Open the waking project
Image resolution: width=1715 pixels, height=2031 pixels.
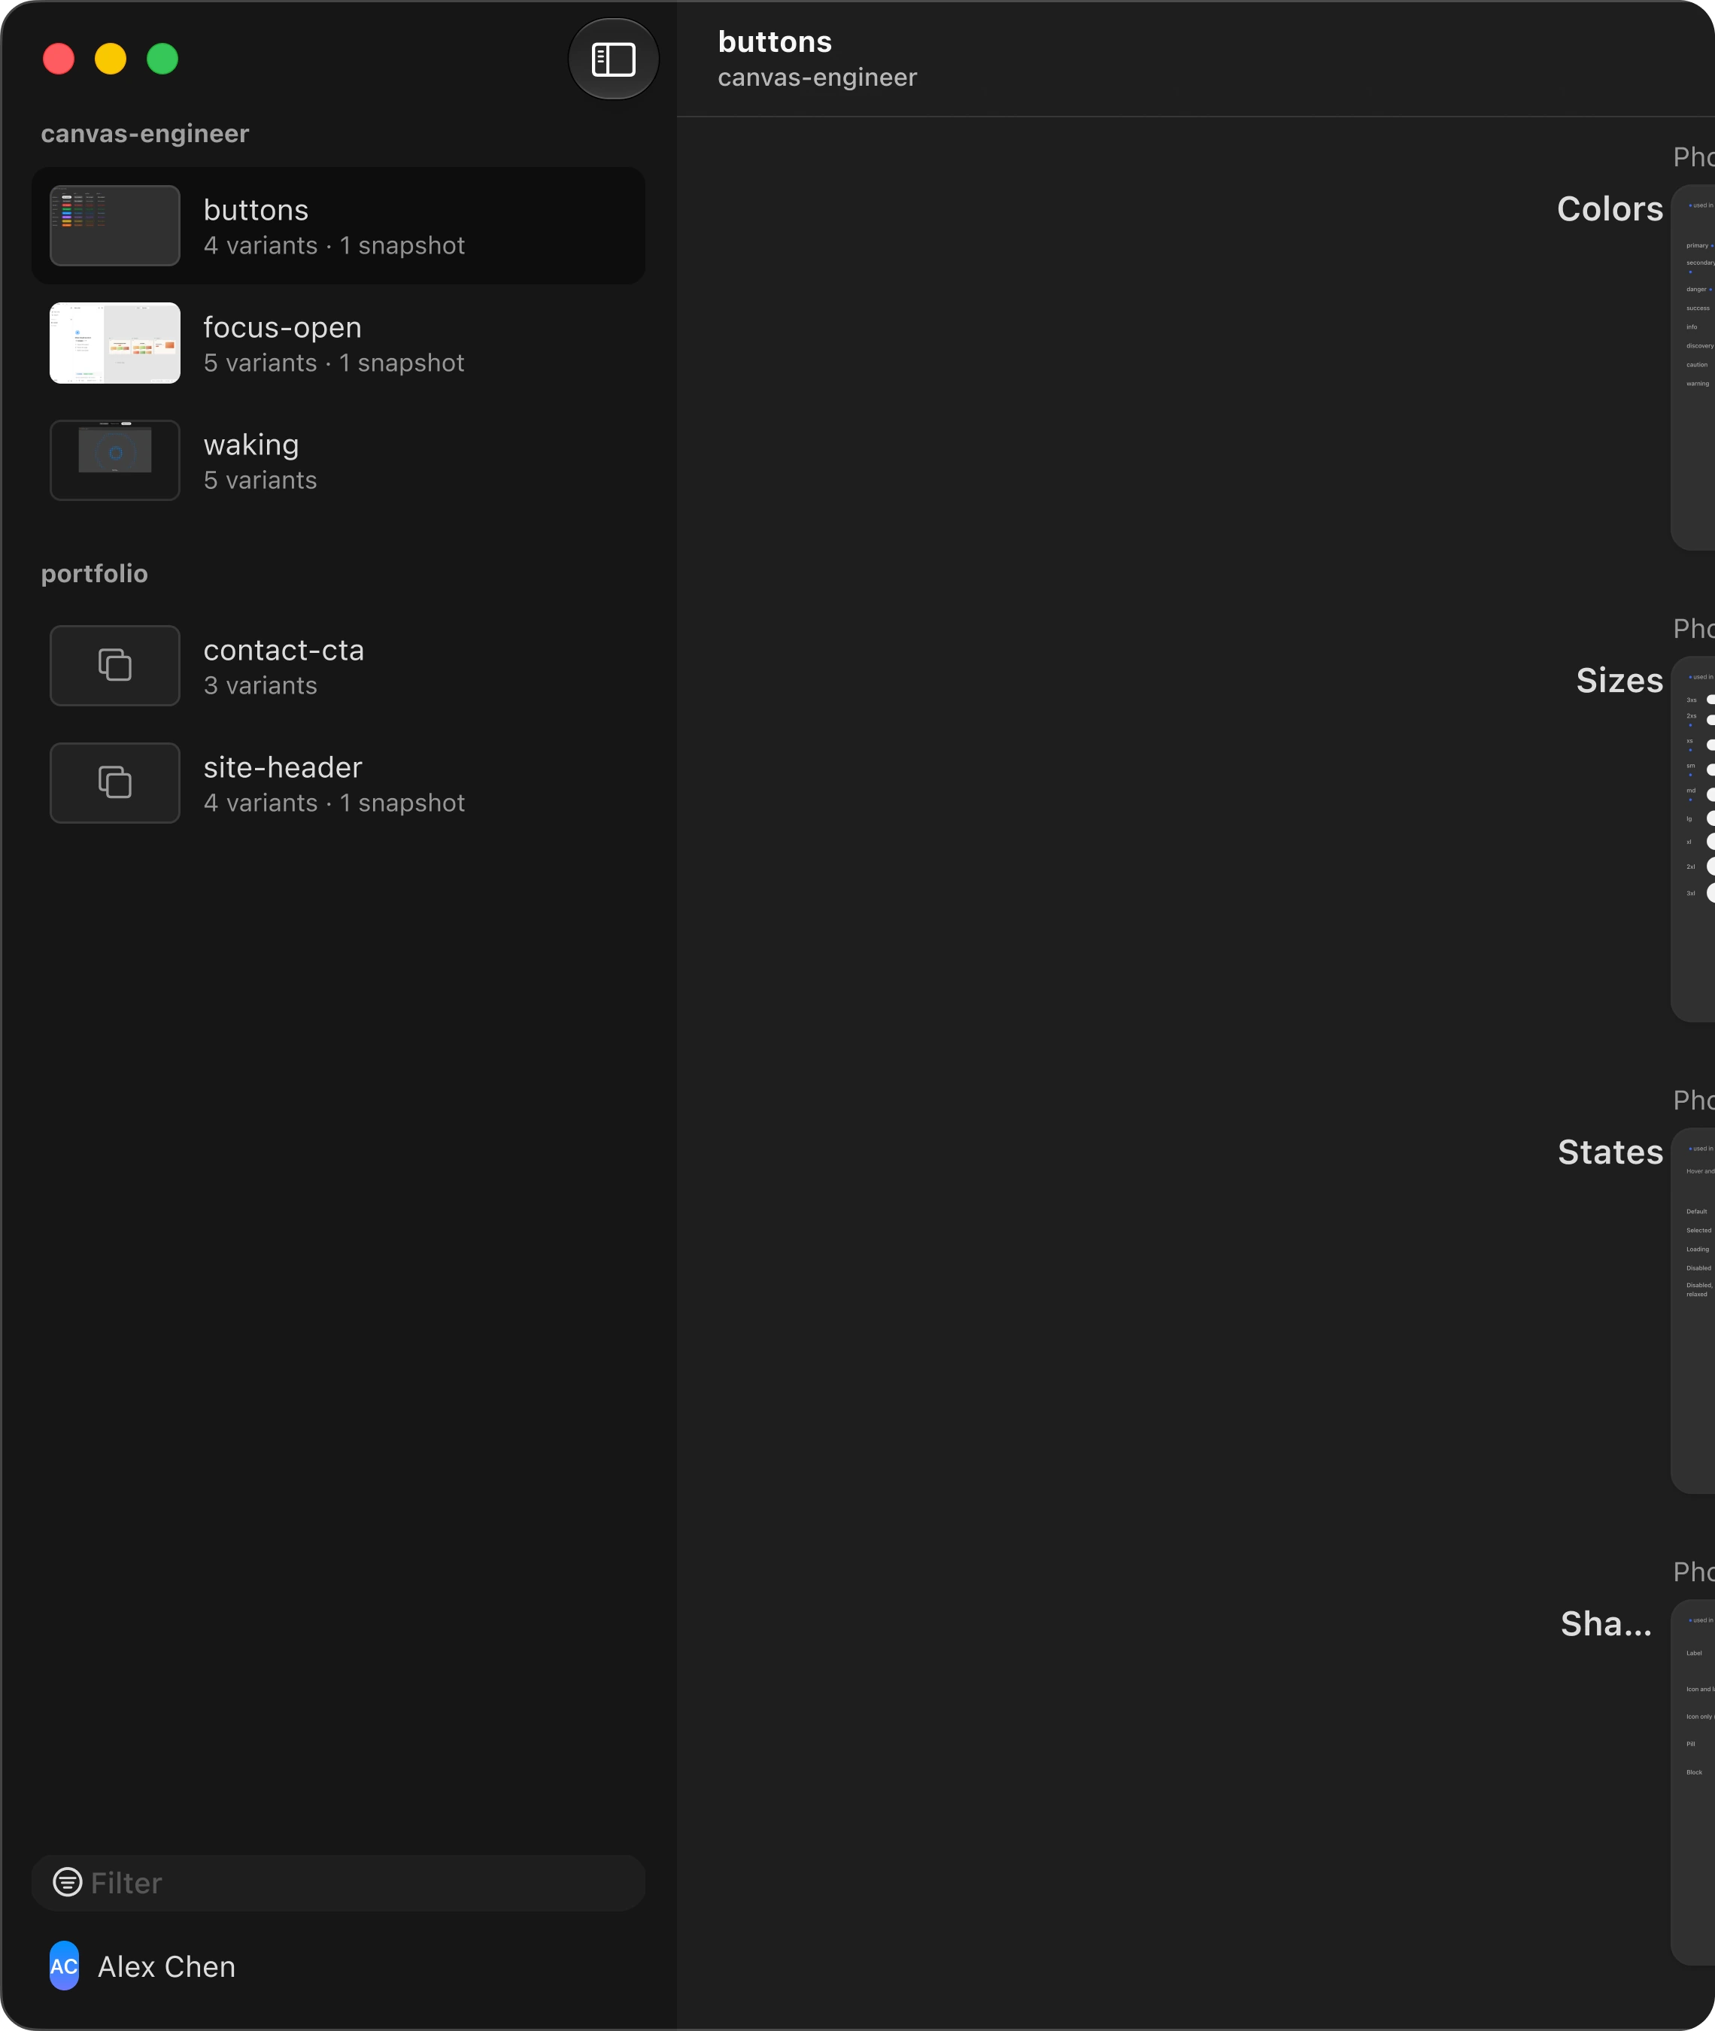(338, 461)
